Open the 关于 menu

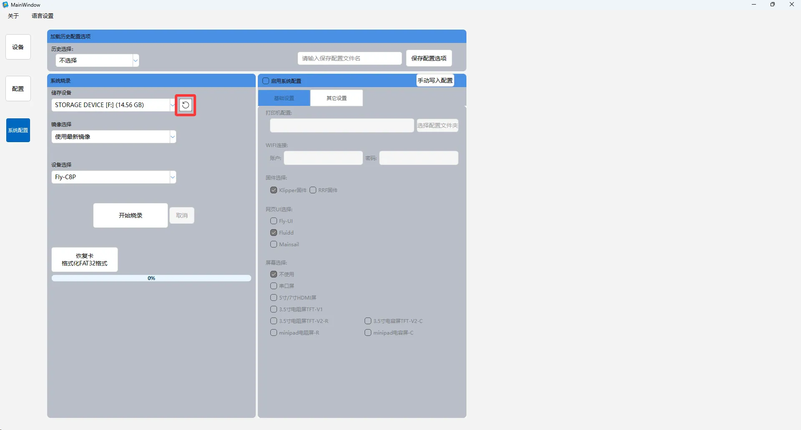pos(13,16)
